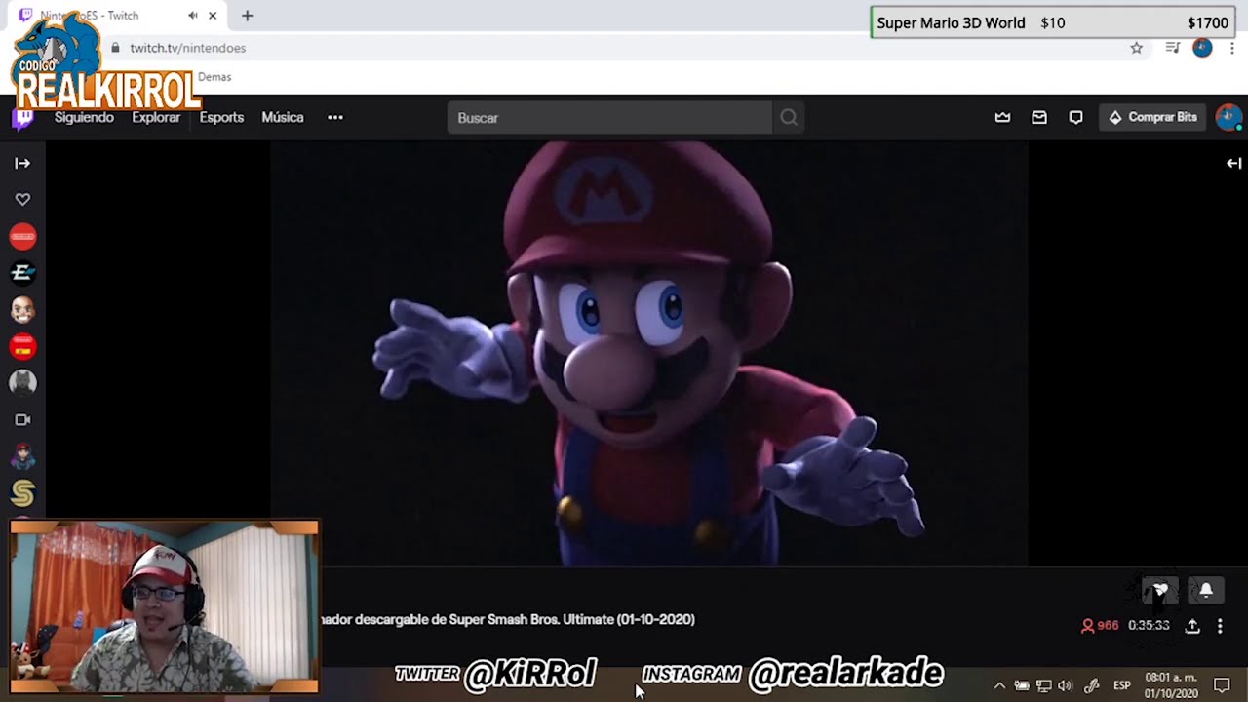Open whispers chat bubble icon

pos(1075,117)
